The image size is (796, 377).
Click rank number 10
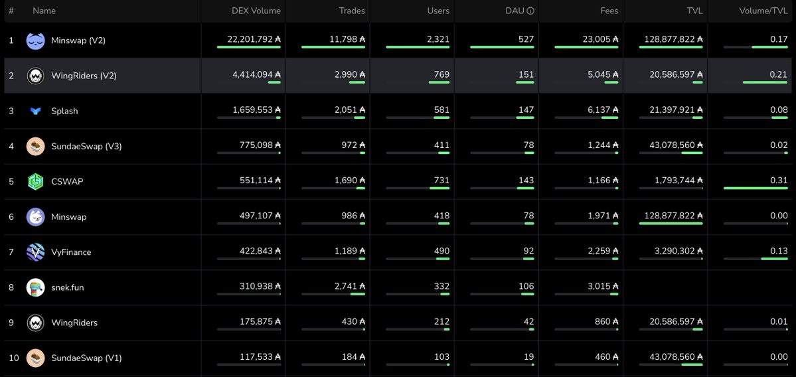tap(14, 358)
